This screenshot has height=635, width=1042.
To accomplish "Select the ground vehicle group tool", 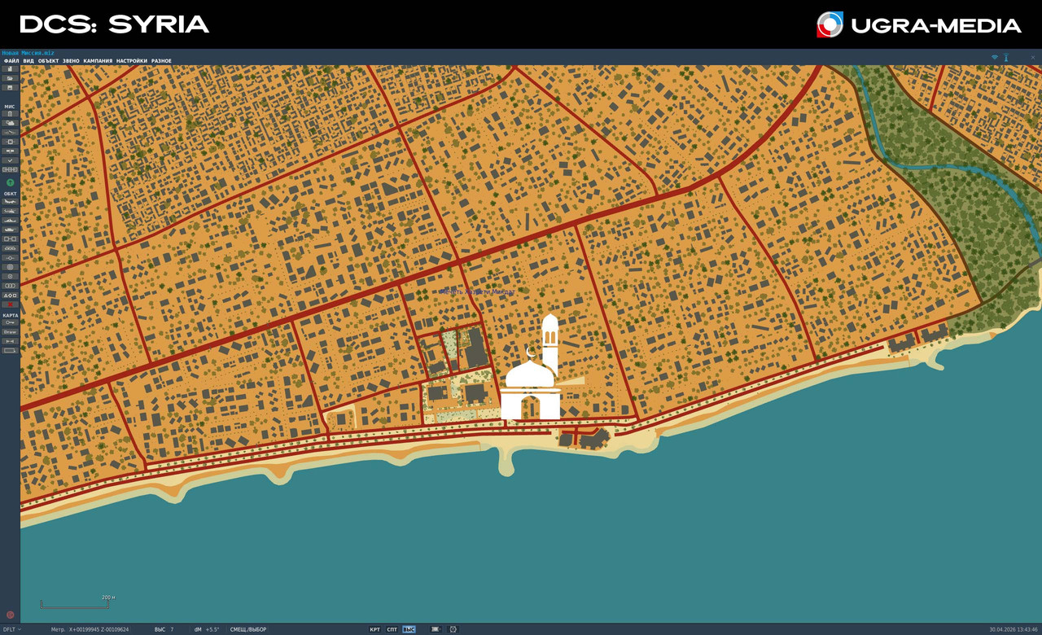I will tap(11, 230).
